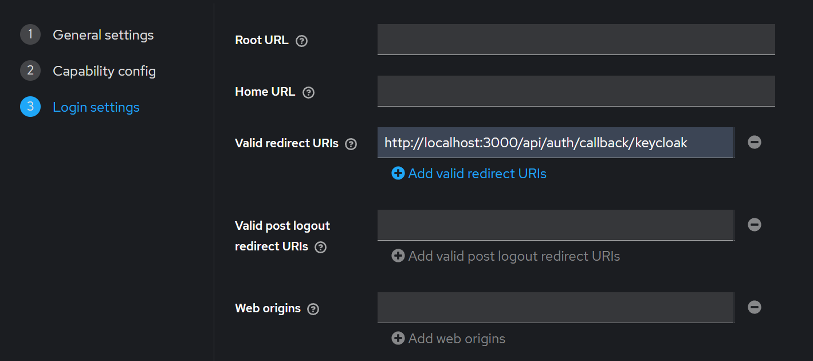The height and width of the screenshot is (361, 813).
Task: Click the plus icon beside Add web origins
Action: pyautogui.click(x=398, y=338)
